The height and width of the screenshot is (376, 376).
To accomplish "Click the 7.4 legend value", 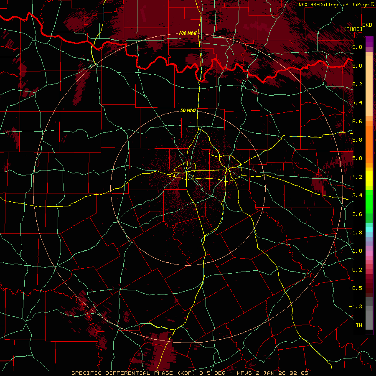I will 357,103.
